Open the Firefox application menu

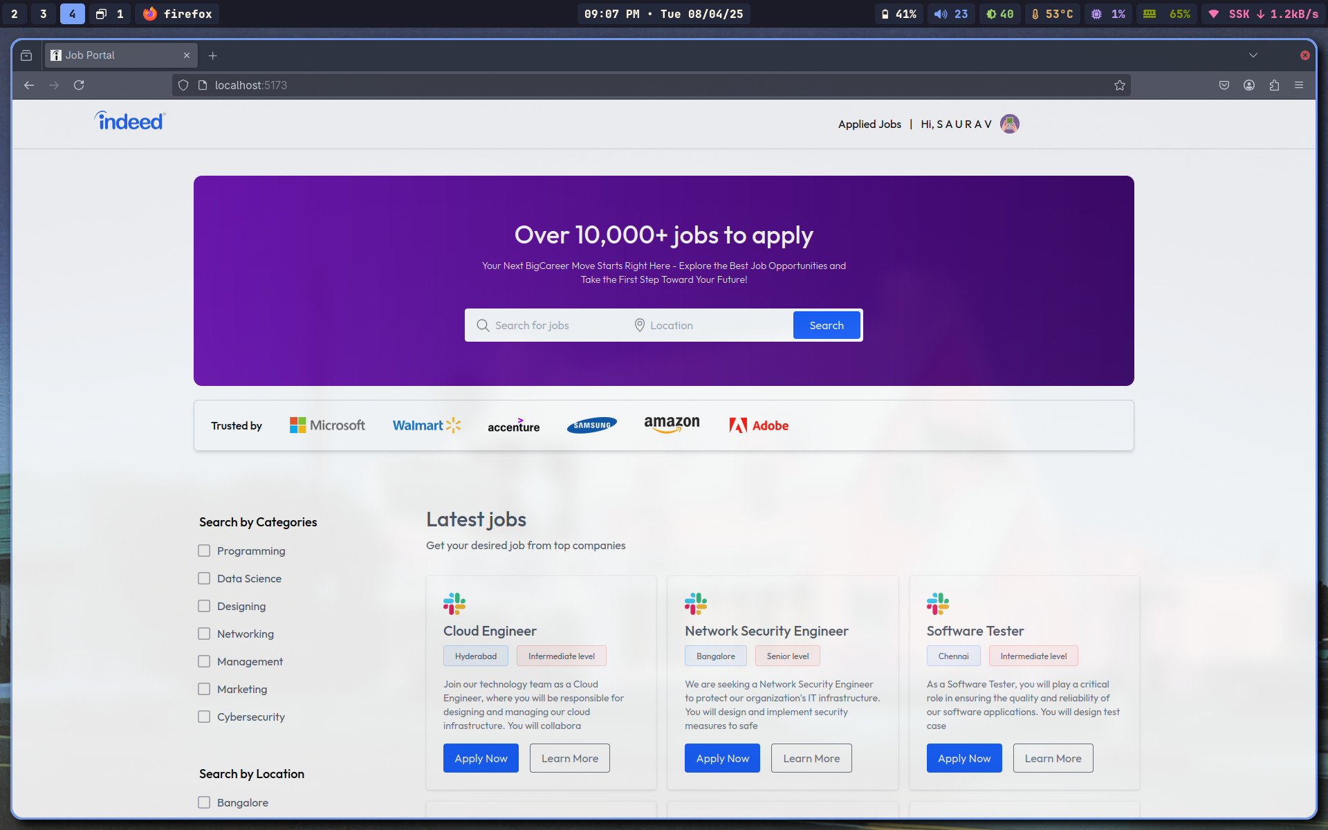[x=1299, y=85]
